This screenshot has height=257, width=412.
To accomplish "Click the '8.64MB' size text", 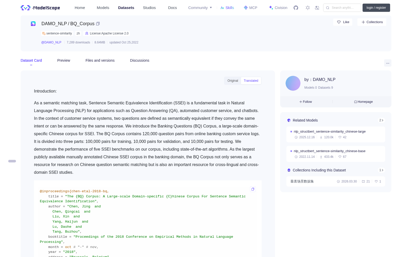I will [x=100, y=42].
